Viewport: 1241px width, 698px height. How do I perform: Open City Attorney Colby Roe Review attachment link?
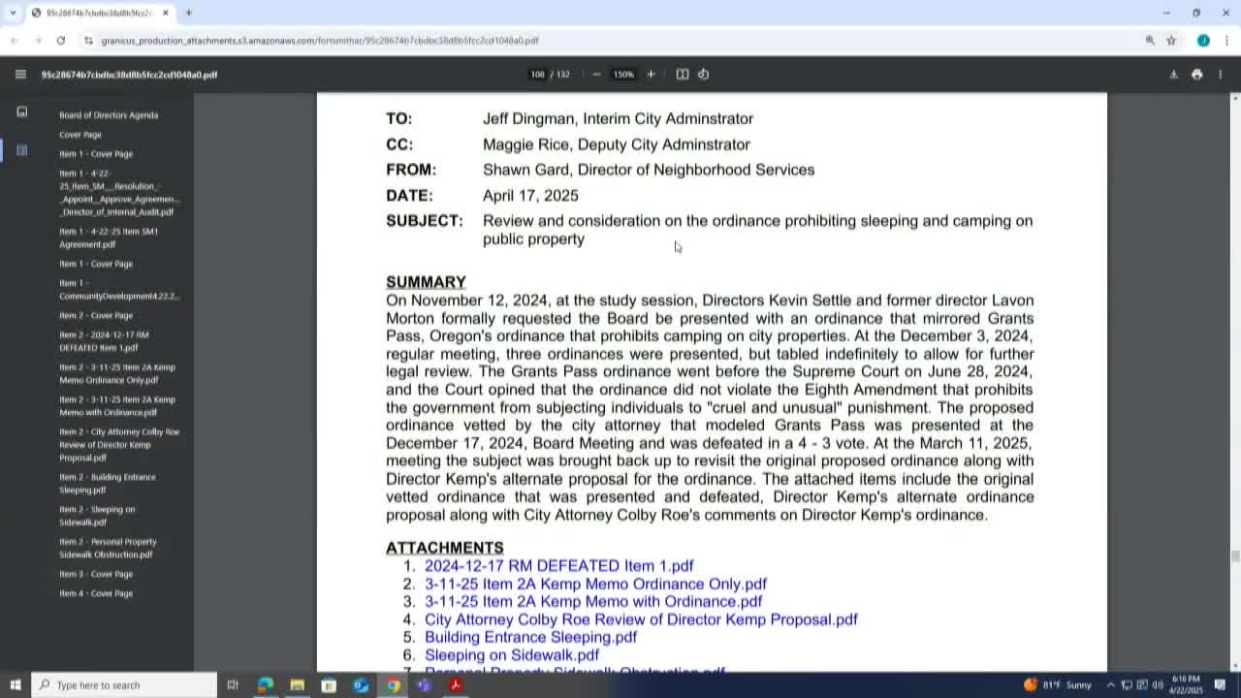coord(641,620)
